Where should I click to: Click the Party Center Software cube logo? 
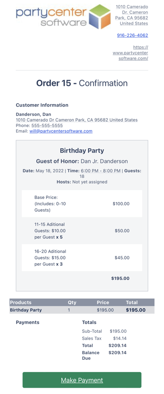[x=100, y=16]
